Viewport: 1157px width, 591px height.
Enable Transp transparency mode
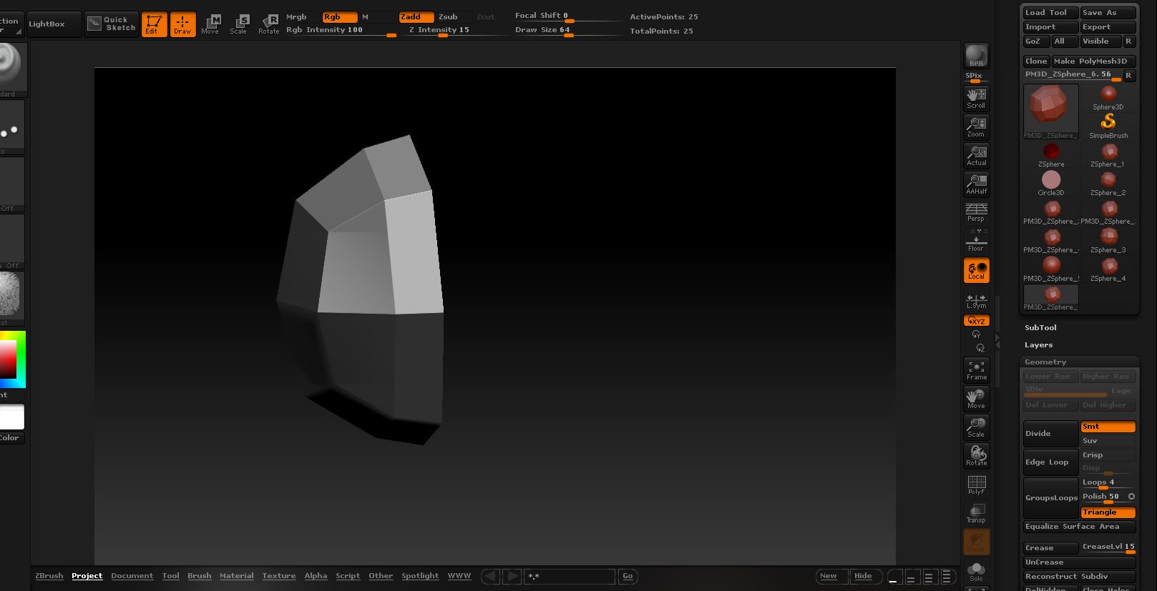977,513
